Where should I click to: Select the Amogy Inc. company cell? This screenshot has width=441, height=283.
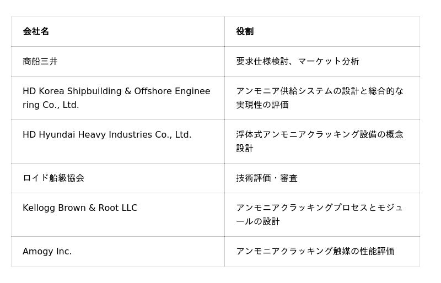pyautogui.click(x=47, y=251)
